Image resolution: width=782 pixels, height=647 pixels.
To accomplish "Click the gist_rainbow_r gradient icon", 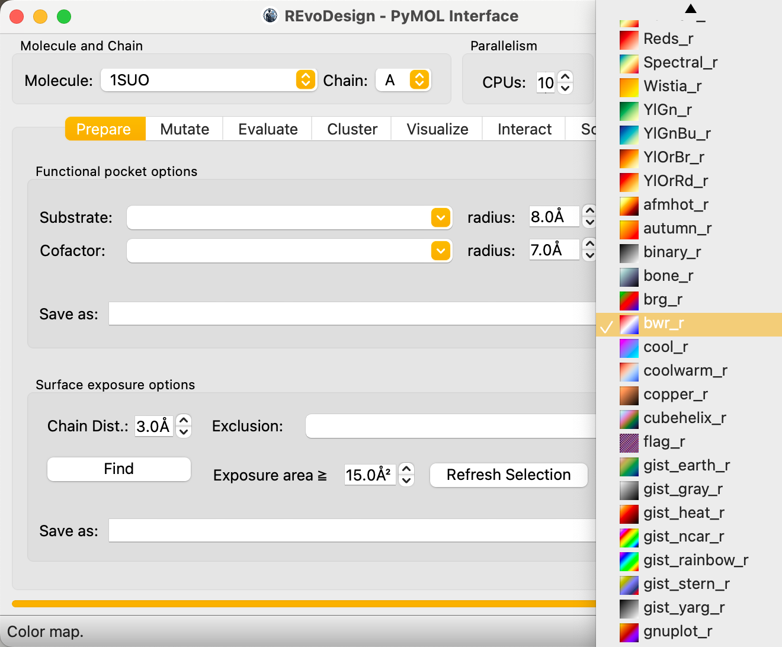I will [x=629, y=561].
